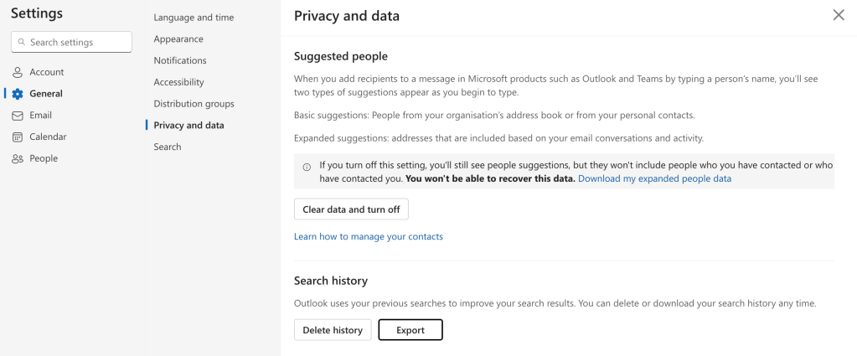The image size is (857, 356).
Task: Open Language and time settings
Action: pyautogui.click(x=194, y=18)
